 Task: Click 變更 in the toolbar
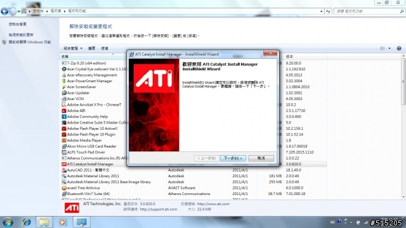tap(91, 48)
